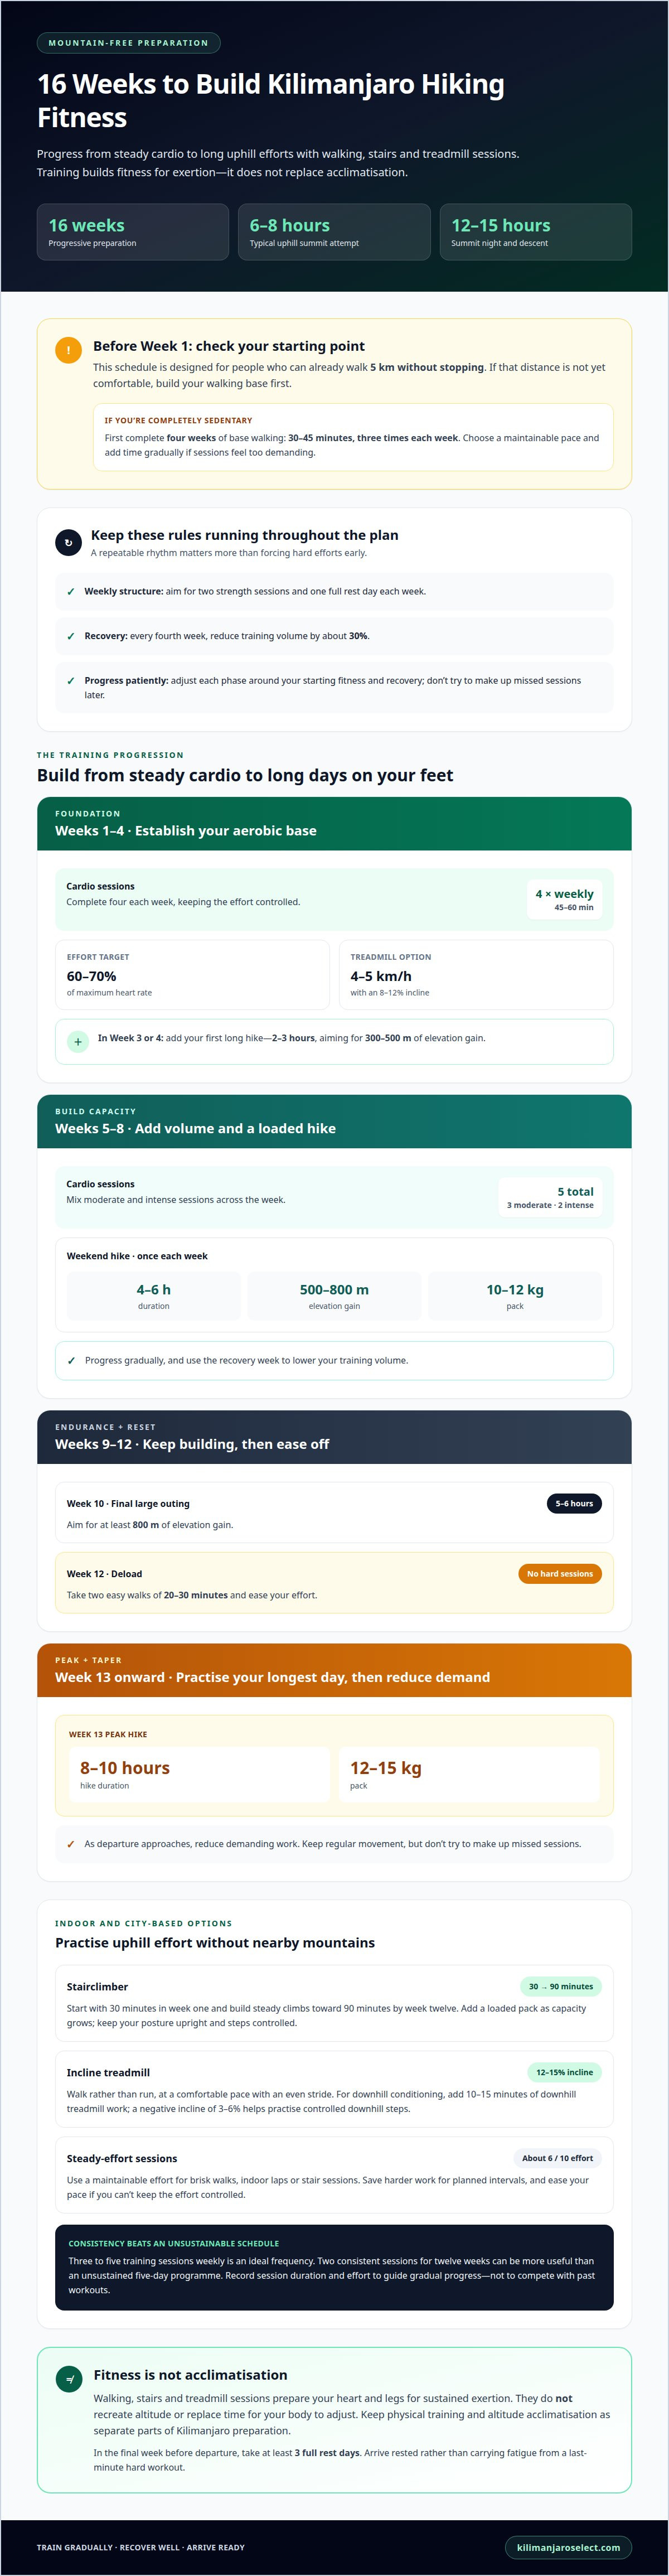This screenshot has height=2576, width=669.
Task: Click the 12–15% incline badge
Action: pos(564,2073)
